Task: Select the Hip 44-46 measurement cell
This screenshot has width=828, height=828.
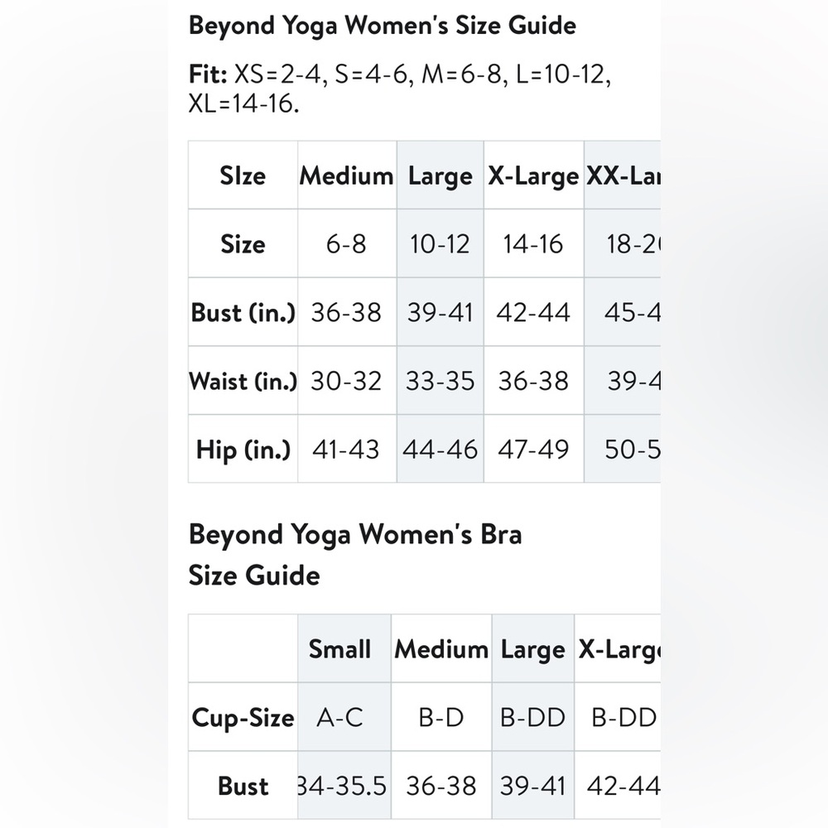Action: pos(440,449)
